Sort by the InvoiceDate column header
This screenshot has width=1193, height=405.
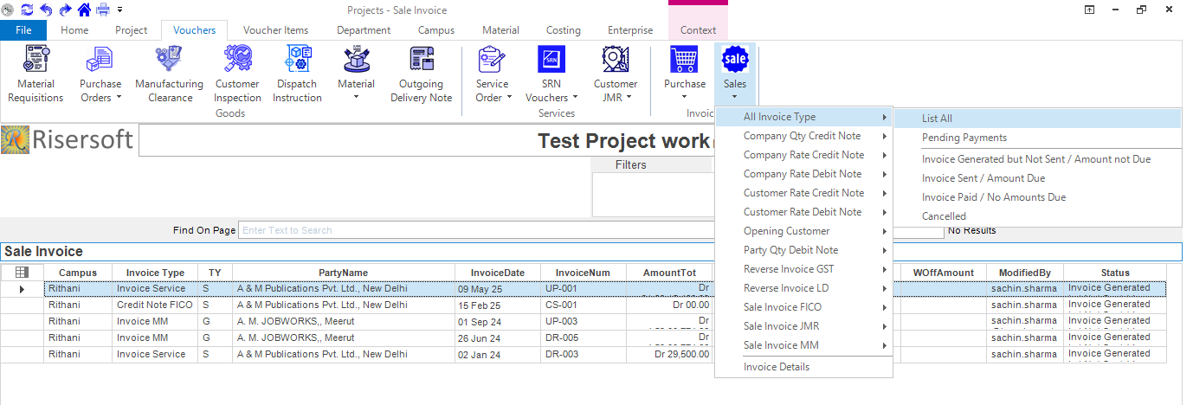(x=497, y=273)
